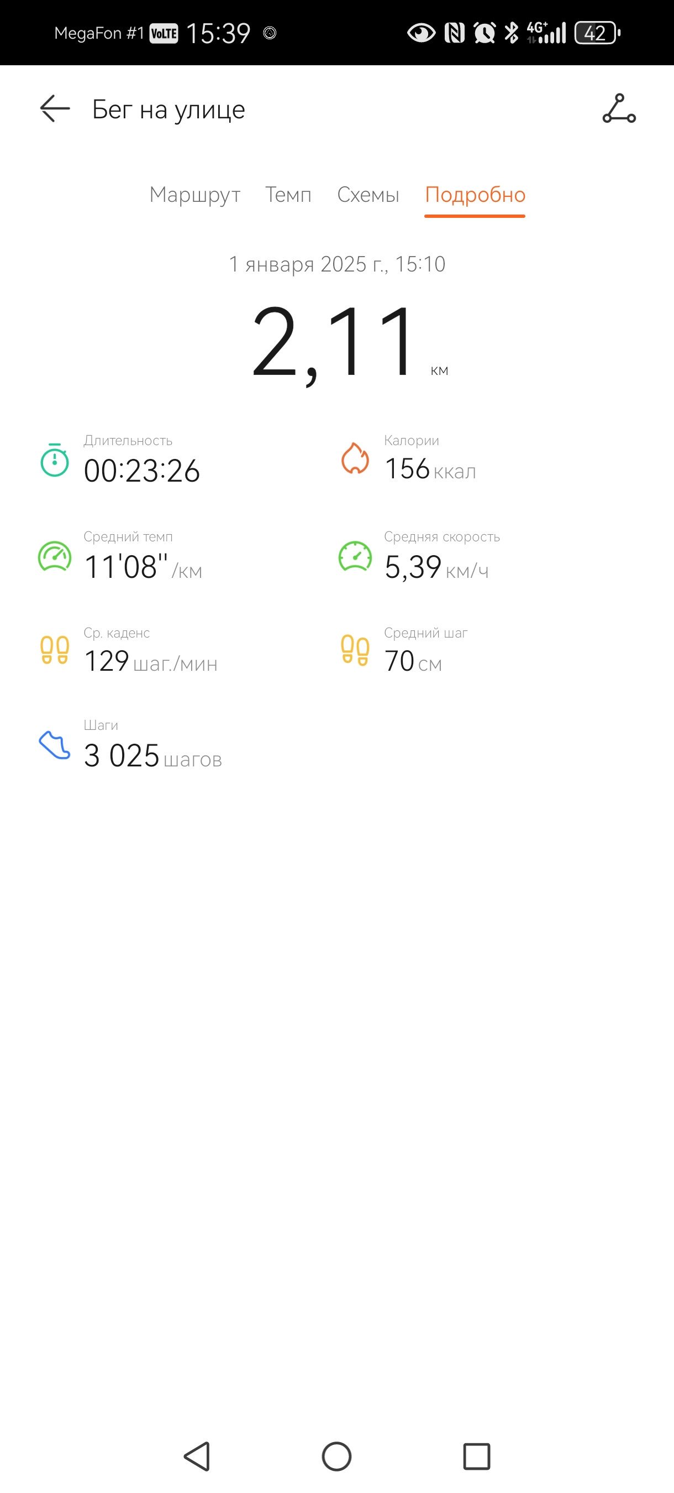Tap the cadence footprints icon
The height and width of the screenshot is (1493, 674).
pyautogui.click(x=55, y=650)
